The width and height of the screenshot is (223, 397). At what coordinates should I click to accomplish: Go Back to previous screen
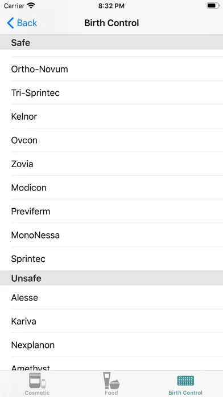click(x=22, y=23)
